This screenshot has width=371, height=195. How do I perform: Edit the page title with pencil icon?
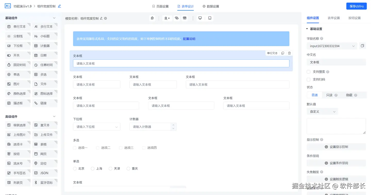coord(60,6)
